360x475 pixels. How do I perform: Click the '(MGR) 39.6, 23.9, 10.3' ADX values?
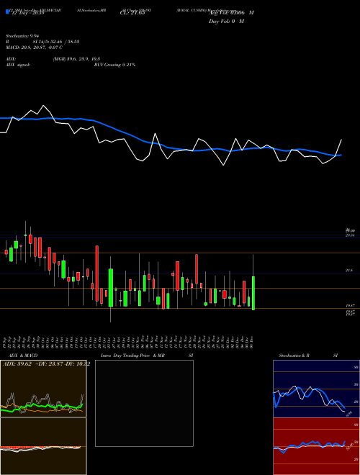76,59
